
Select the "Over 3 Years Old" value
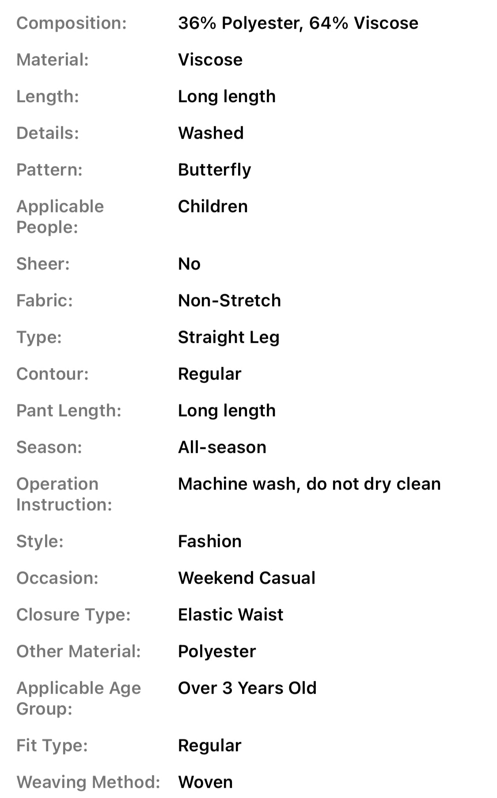(x=247, y=688)
